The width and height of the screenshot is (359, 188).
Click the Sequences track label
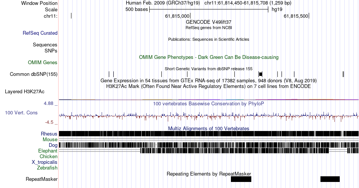45,45
